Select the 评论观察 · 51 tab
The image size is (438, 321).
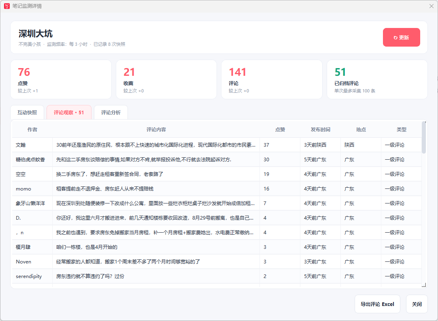(x=69, y=112)
